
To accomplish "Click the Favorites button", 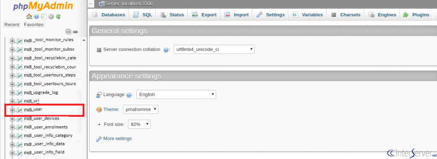I will pyautogui.click(x=34, y=24).
